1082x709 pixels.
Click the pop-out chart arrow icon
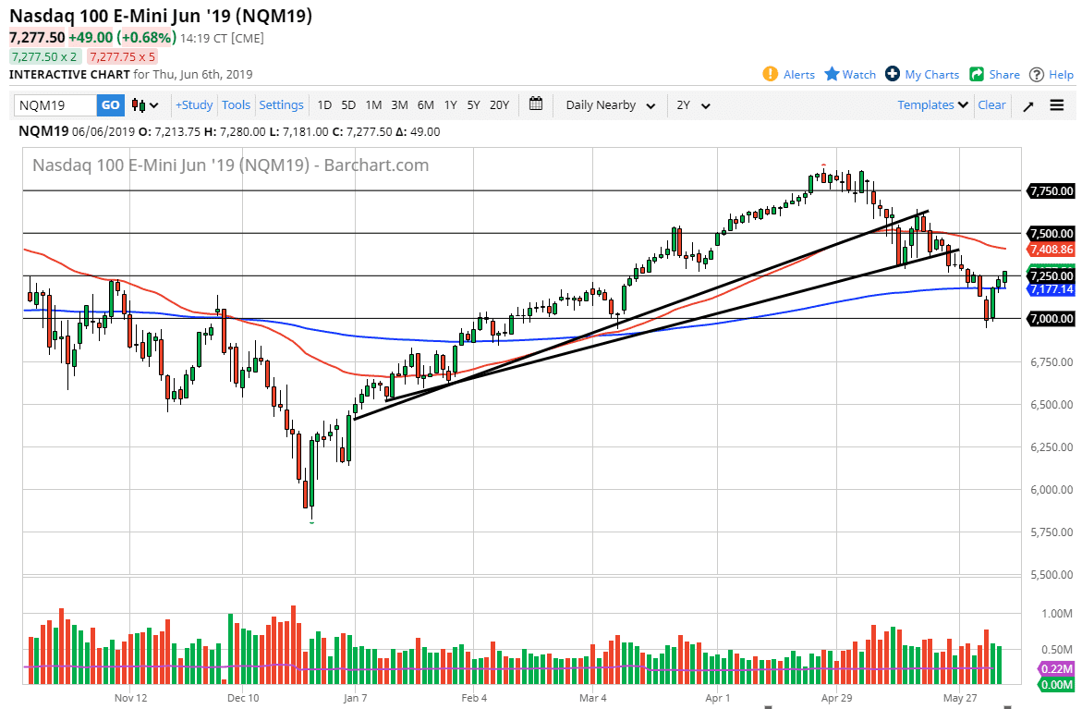coord(1027,104)
